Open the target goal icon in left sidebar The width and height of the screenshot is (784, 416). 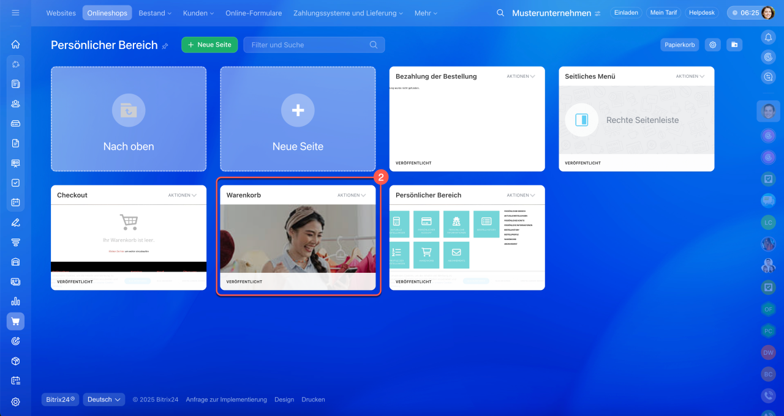[x=15, y=341]
